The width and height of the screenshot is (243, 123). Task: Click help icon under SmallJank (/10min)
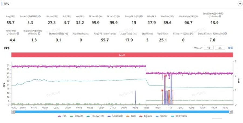coord(220,17)
